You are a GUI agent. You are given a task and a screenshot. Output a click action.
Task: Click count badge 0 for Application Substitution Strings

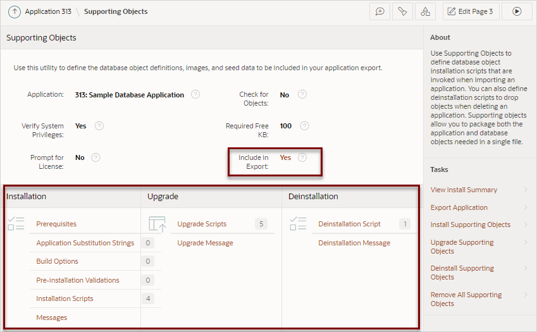tap(148, 243)
